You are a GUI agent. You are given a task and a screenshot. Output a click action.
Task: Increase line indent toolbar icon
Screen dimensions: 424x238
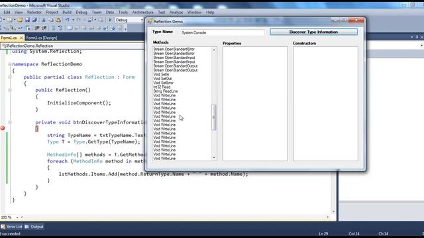click(x=44, y=28)
